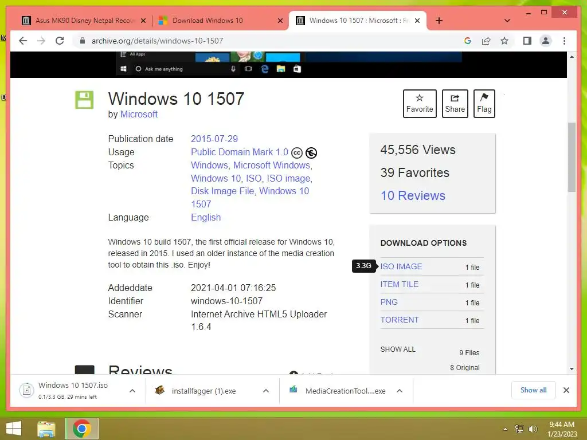Expand MediaCreationTool download options chevron
Viewport: 587px width, 440px height.
400,391
